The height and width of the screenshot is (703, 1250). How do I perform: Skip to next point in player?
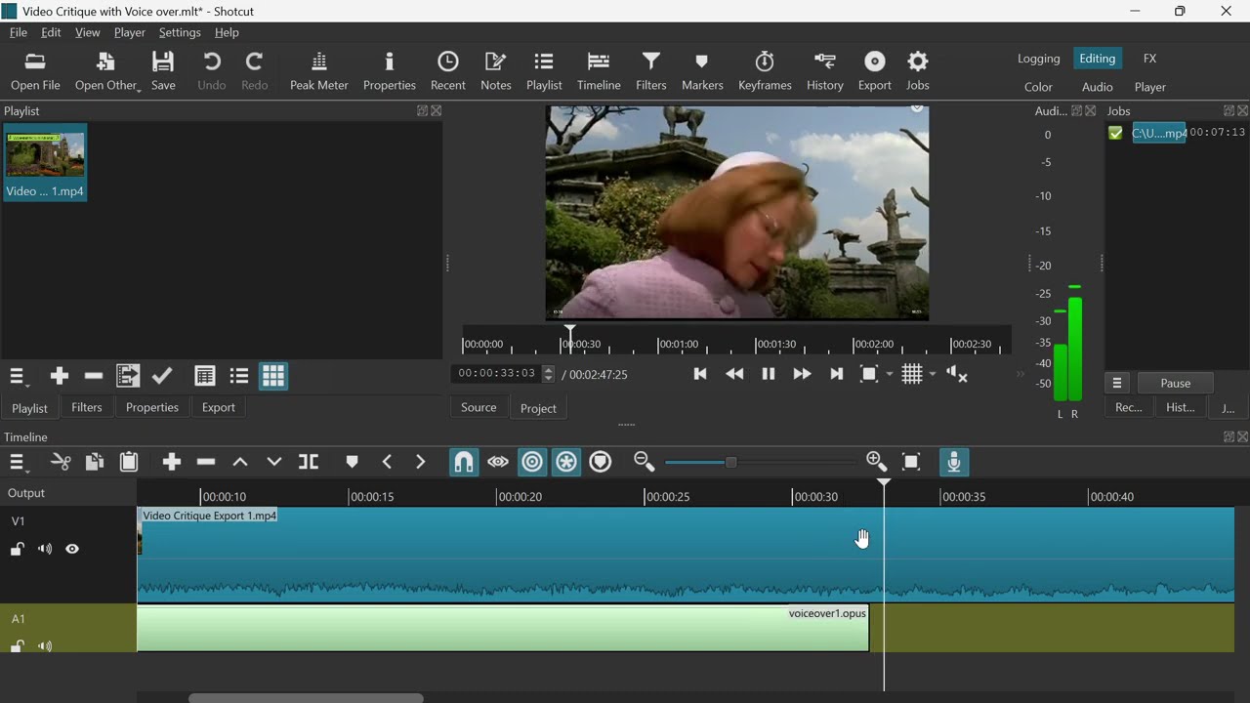(836, 374)
